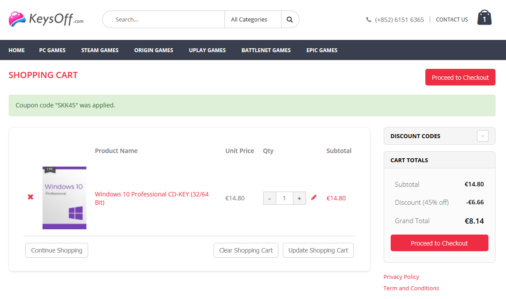Click the Discount -€6.66 value

475,202
